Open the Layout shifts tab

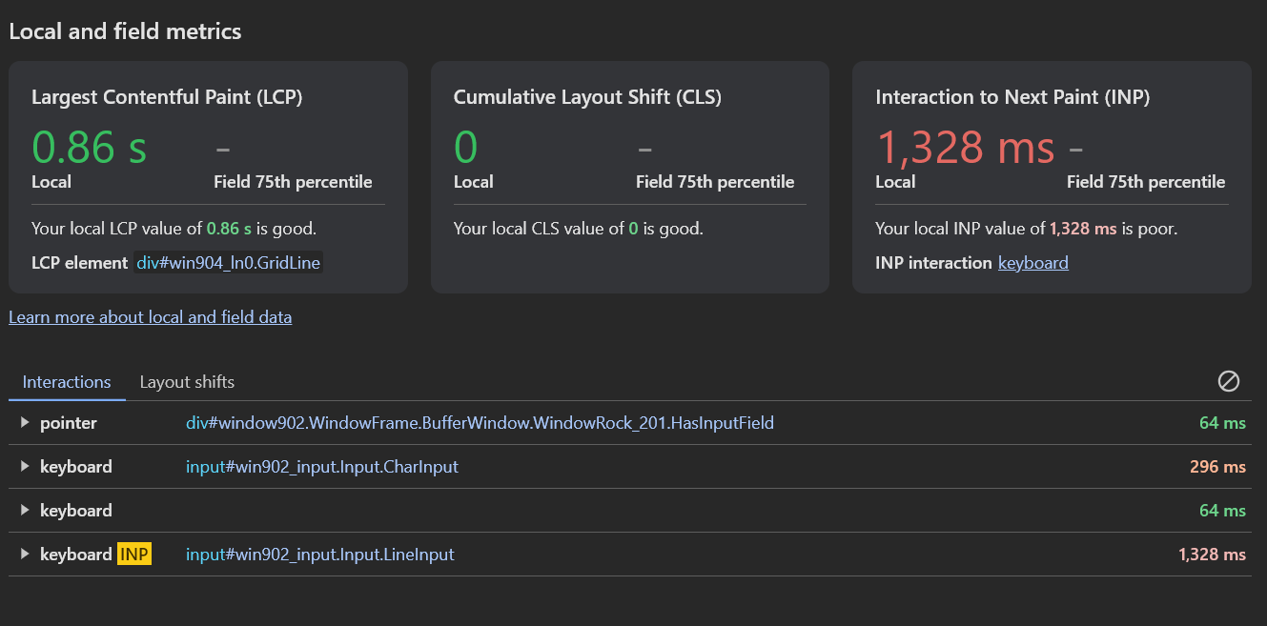click(x=187, y=382)
